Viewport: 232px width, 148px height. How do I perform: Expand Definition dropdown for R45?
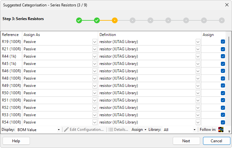point(198,64)
